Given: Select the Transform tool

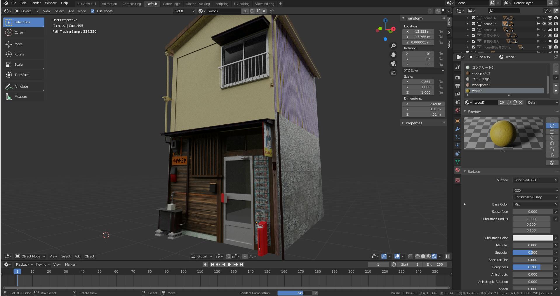Looking at the screenshot, I should point(24,75).
